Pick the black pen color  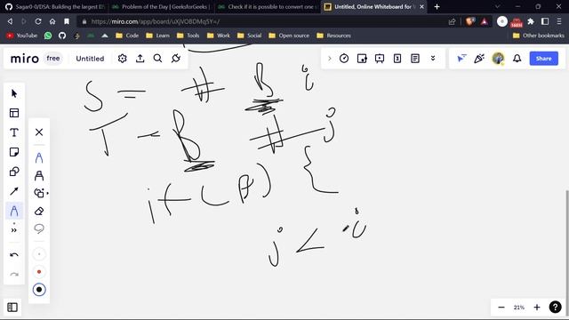pyautogui.click(x=39, y=290)
